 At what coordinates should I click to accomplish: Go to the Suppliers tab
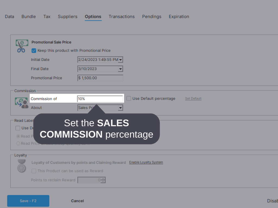(x=68, y=17)
